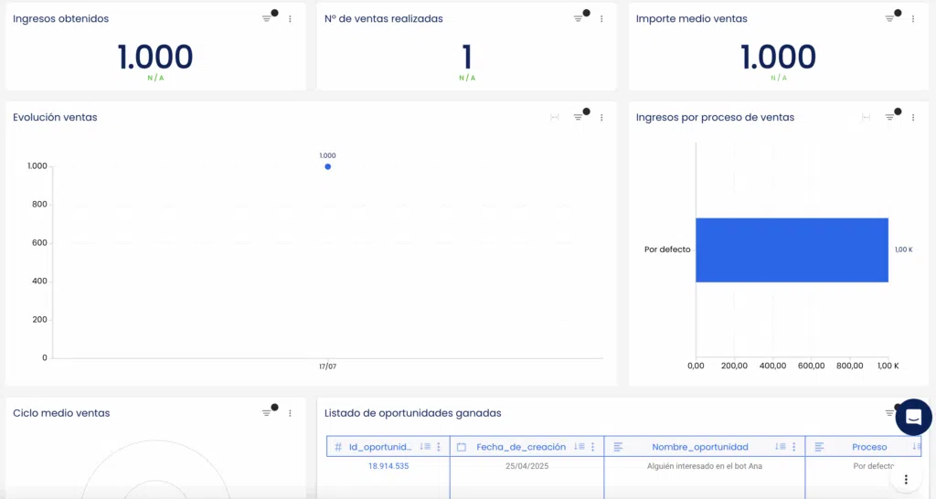
Task: Click the Proceso column header
Action: tap(869, 447)
